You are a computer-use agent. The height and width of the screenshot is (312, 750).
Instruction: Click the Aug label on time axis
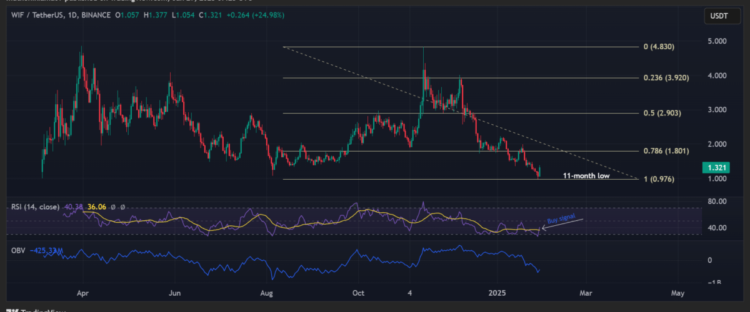click(267, 292)
